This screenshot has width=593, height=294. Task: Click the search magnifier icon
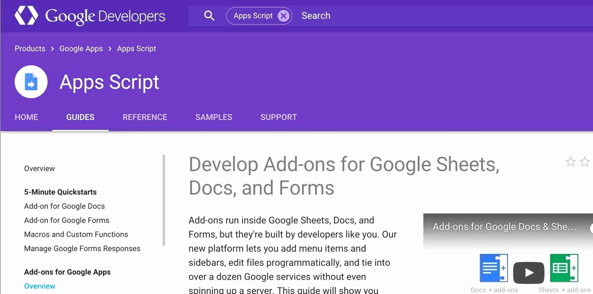click(209, 15)
